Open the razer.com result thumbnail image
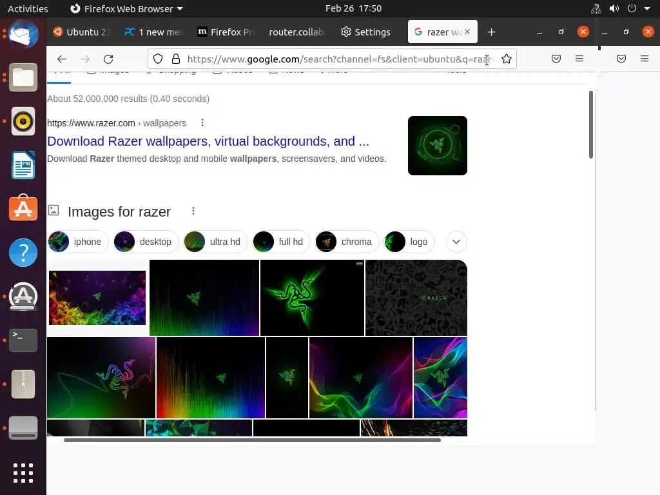Image resolution: width=660 pixels, height=495 pixels. click(438, 146)
